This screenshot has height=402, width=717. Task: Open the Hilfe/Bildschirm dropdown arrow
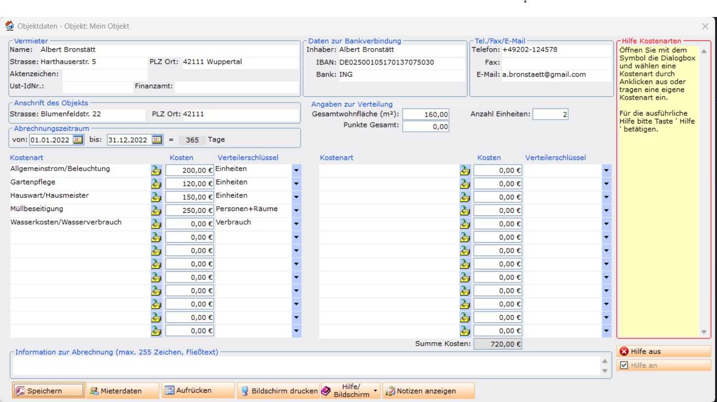click(x=375, y=391)
